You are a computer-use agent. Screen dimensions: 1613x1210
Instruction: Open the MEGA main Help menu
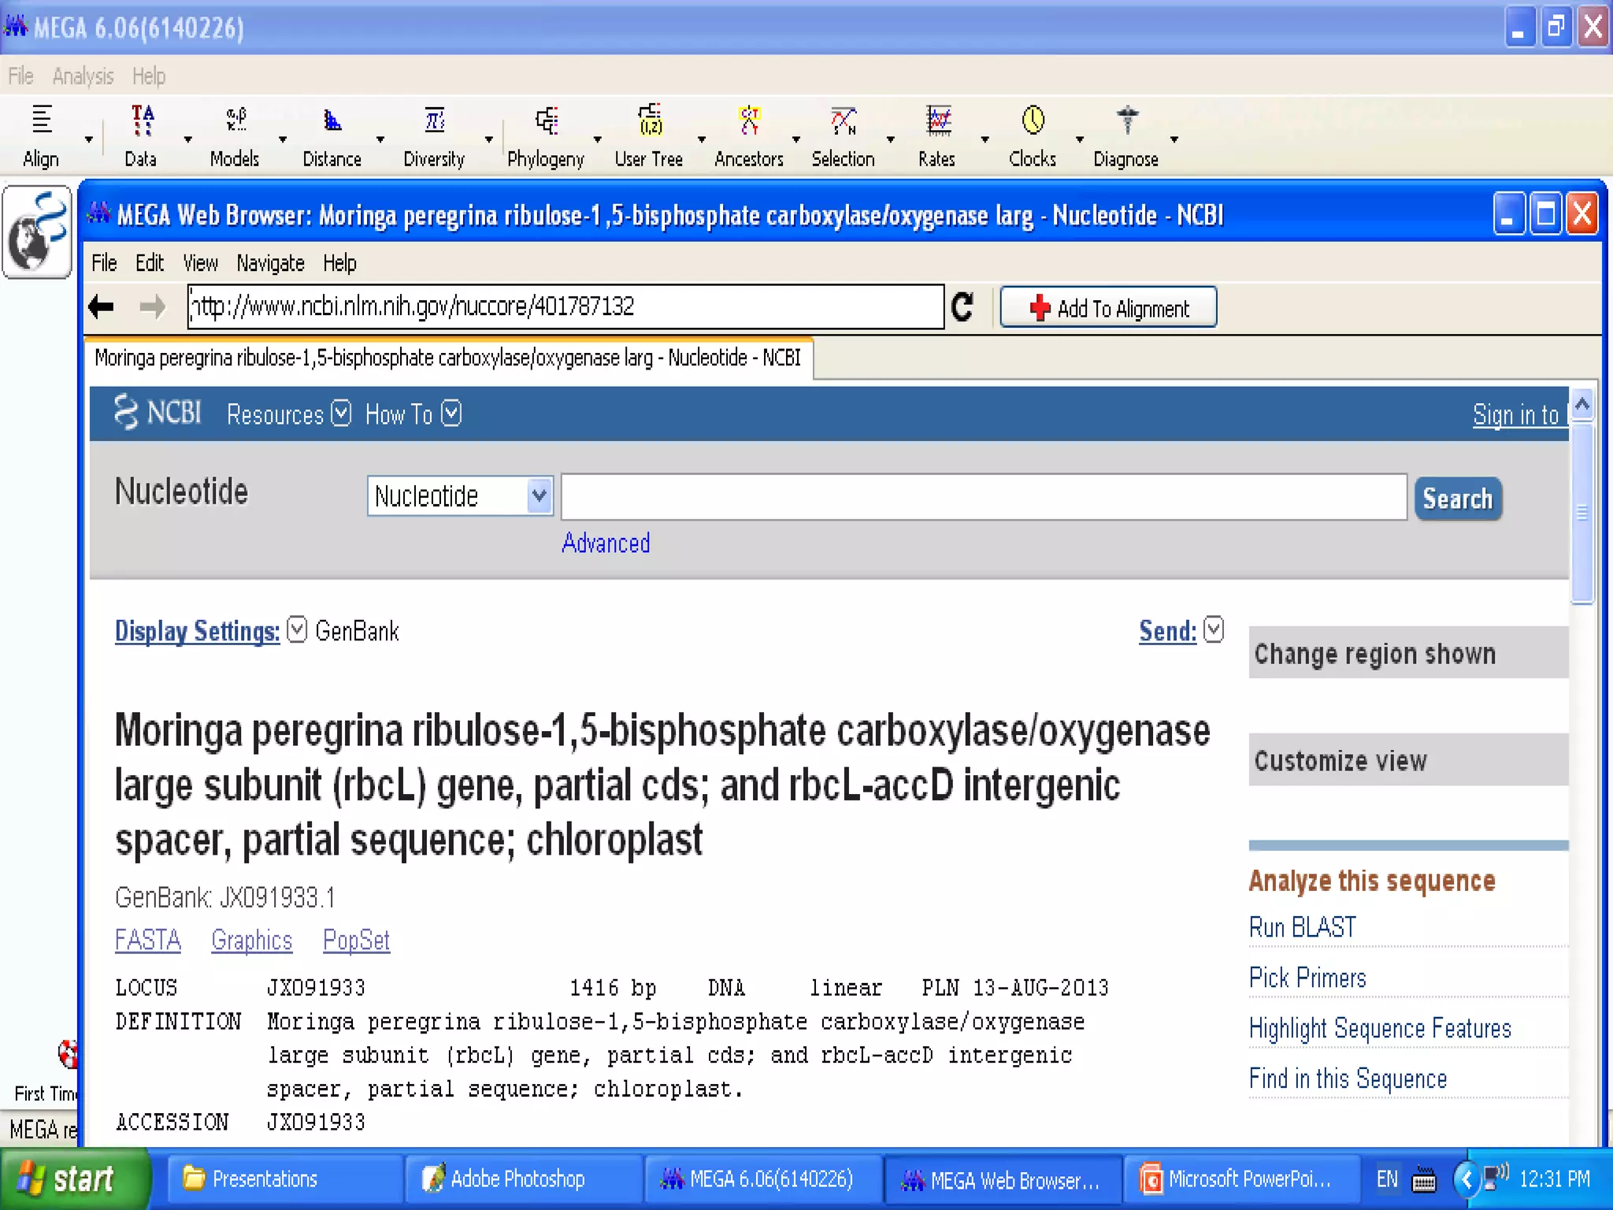click(x=149, y=76)
